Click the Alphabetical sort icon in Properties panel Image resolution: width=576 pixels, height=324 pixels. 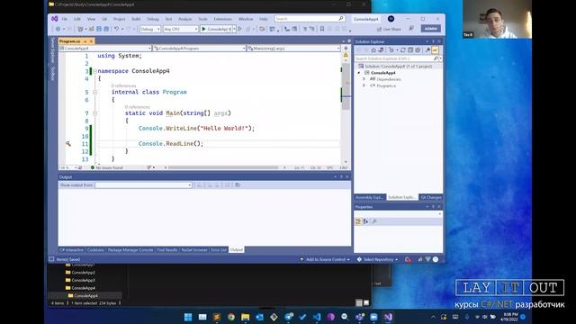[x=365, y=221]
